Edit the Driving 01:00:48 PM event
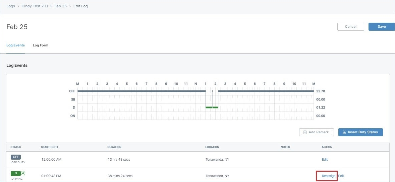The width and height of the screenshot is (395, 182). (x=341, y=176)
